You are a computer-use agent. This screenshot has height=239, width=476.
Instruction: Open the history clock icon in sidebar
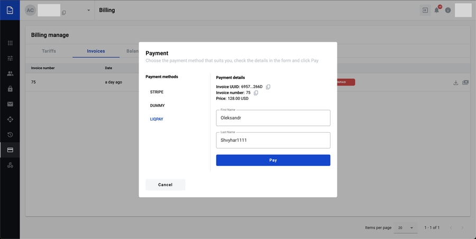(10, 134)
